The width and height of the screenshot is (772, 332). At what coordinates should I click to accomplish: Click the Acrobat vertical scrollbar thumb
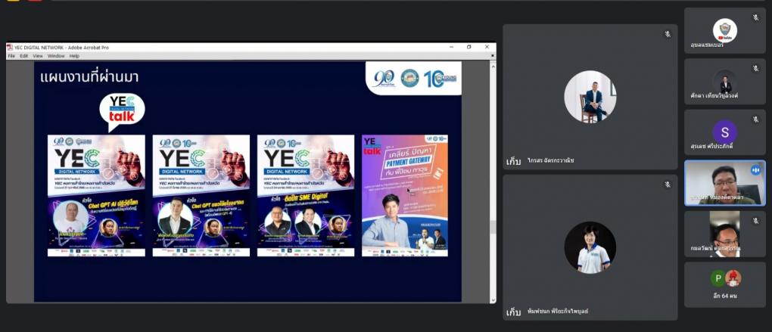493,227
